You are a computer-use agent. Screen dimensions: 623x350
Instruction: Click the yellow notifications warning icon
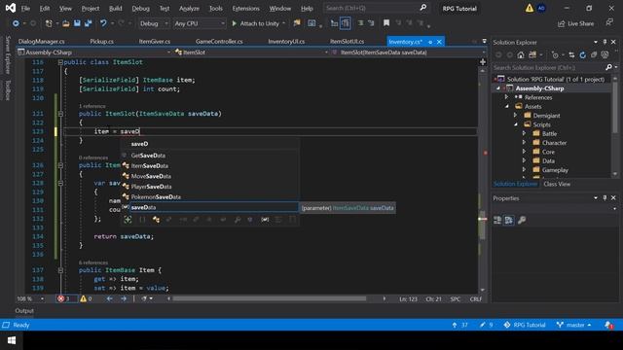tap(530, 8)
